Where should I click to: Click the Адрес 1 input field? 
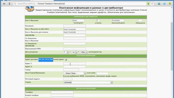pos(74,63)
